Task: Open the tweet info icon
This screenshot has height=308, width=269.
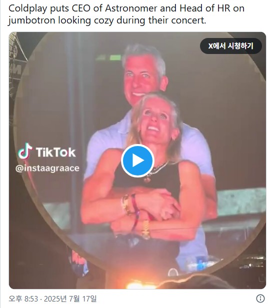Action: click(x=260, y=298)
